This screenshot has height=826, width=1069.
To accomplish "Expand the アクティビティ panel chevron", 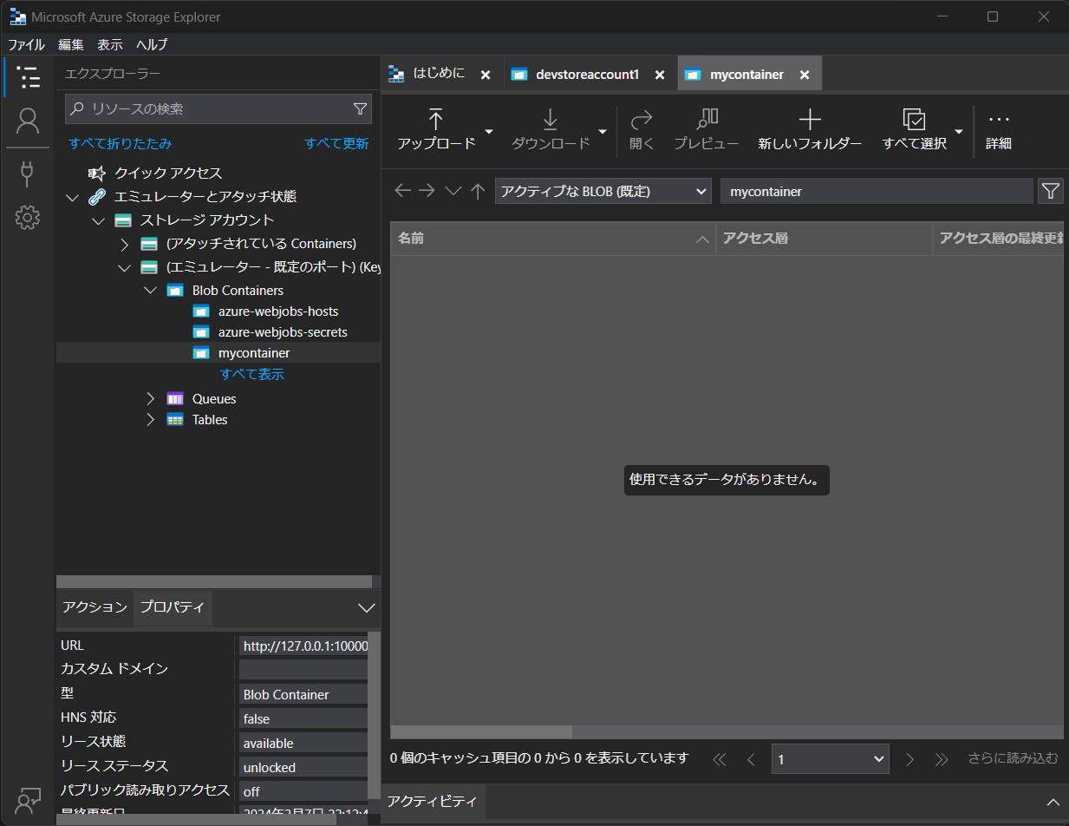I will click(x=1053, y=801).
